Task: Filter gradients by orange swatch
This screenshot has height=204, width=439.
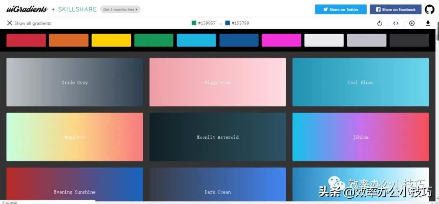Action: (69, 40)
